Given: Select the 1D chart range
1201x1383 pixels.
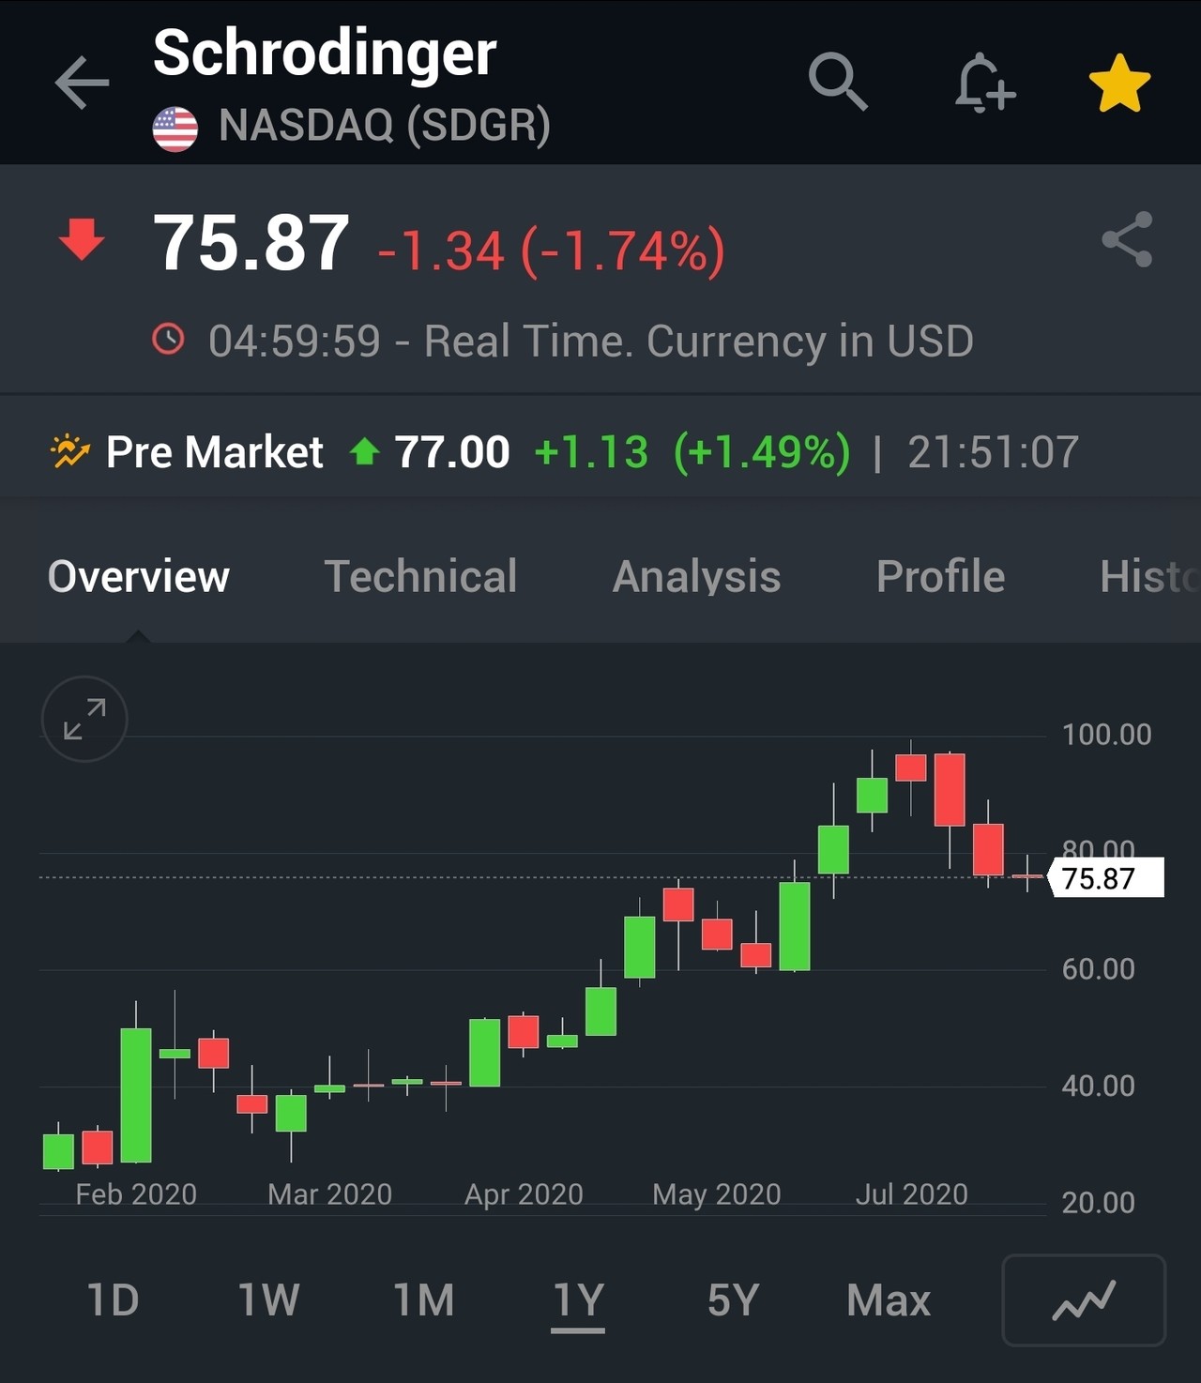Looking at the screenshot, I should point(113,1300).
